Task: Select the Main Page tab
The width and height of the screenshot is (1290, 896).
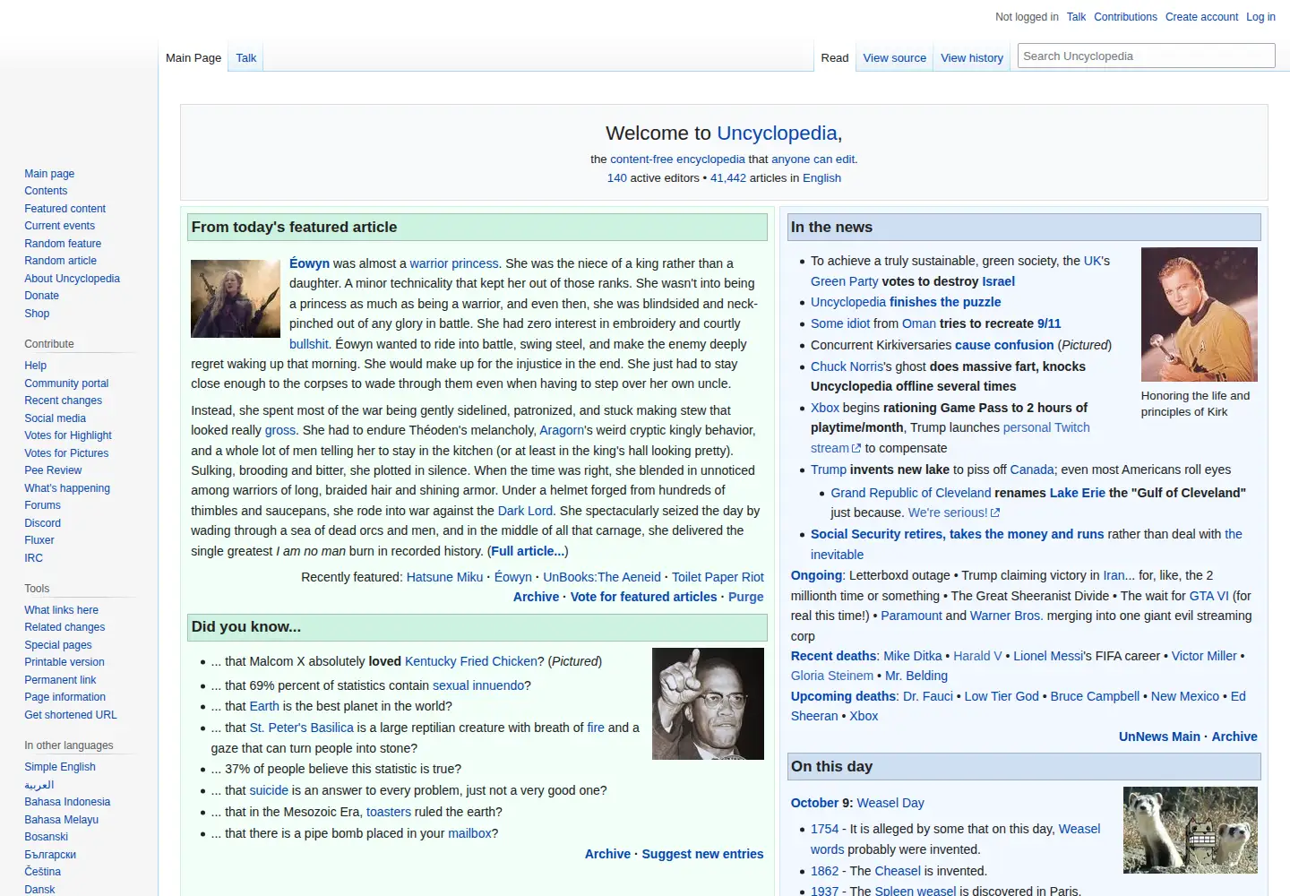Action: click(x=193, y=58)
